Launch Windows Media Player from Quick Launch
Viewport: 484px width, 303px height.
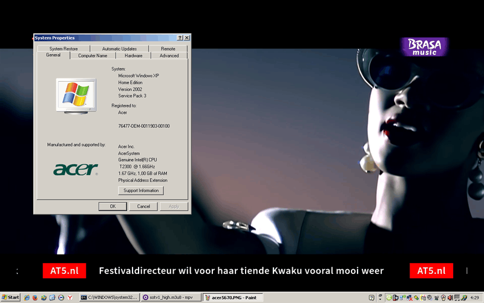pos(61,298)
